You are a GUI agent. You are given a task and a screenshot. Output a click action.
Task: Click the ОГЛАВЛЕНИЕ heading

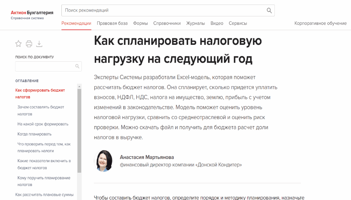tap(27, 81)
